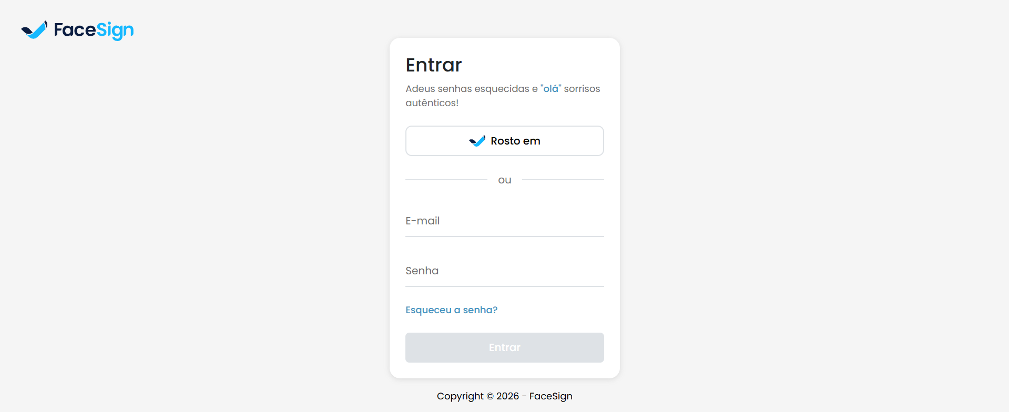
Task: Focus the E-mail input field
Action: click(504, 221)
